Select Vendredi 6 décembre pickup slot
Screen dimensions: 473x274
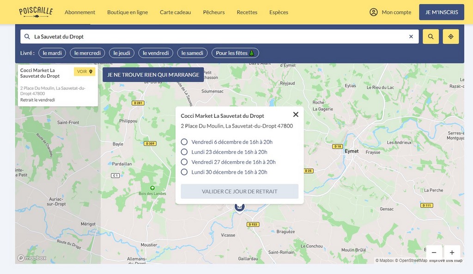(x=184, y=142)
